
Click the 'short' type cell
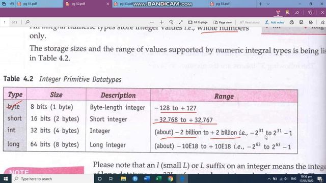(x=15, y=118)
